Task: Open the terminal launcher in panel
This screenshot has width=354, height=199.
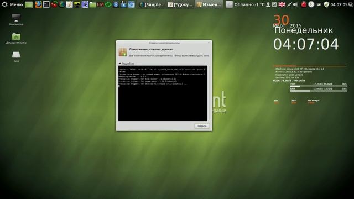Action: pos(46,4)
